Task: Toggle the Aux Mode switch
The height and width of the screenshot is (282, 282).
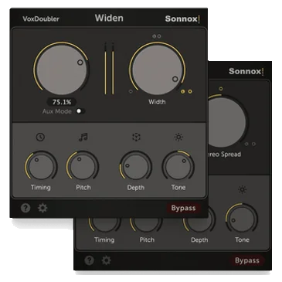Action: (x=80, y=111)
